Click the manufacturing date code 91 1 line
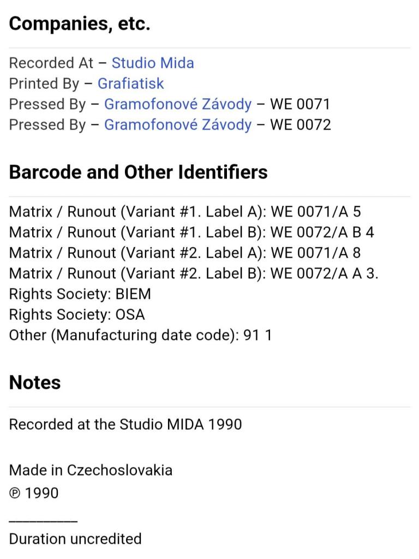 point(140,335)
